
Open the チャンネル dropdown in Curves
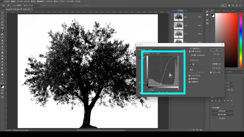[160, 54]
